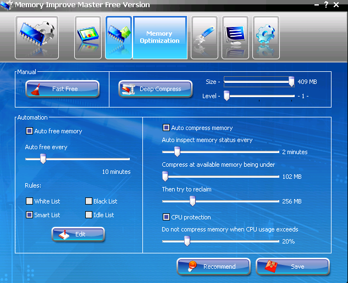Toggle the Smart List rule
348x283 pixels.
pyautogui.click(x=29, y=215)
